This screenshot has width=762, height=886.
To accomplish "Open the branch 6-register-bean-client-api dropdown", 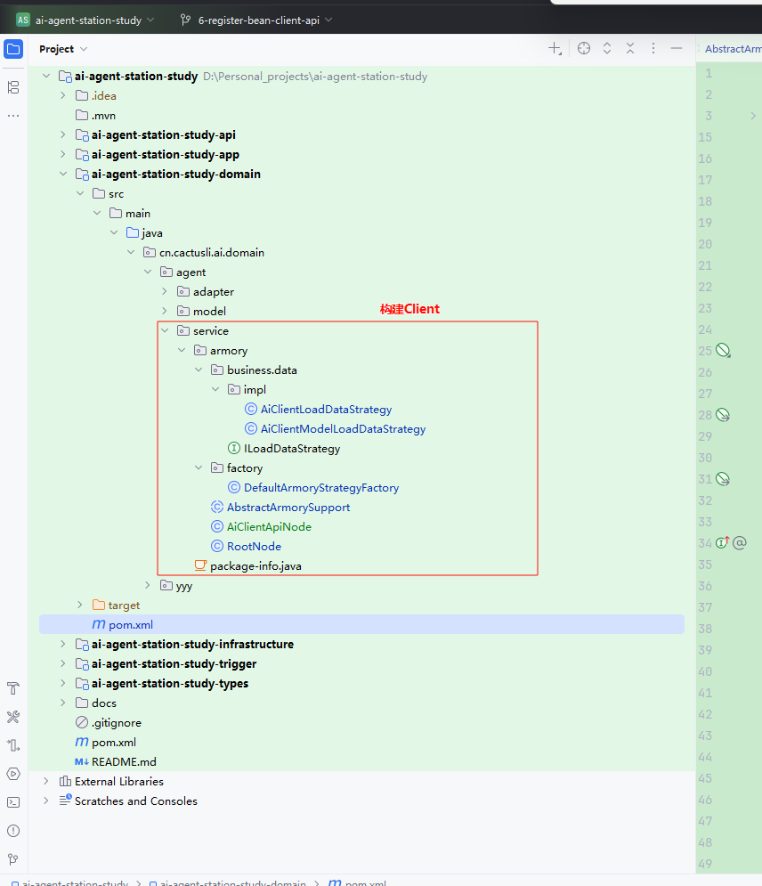I will (x=255, y=20).
